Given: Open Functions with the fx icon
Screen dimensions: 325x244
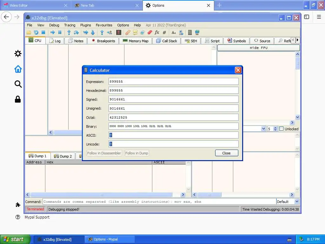Looking at the screenshot, I should 157,32.
